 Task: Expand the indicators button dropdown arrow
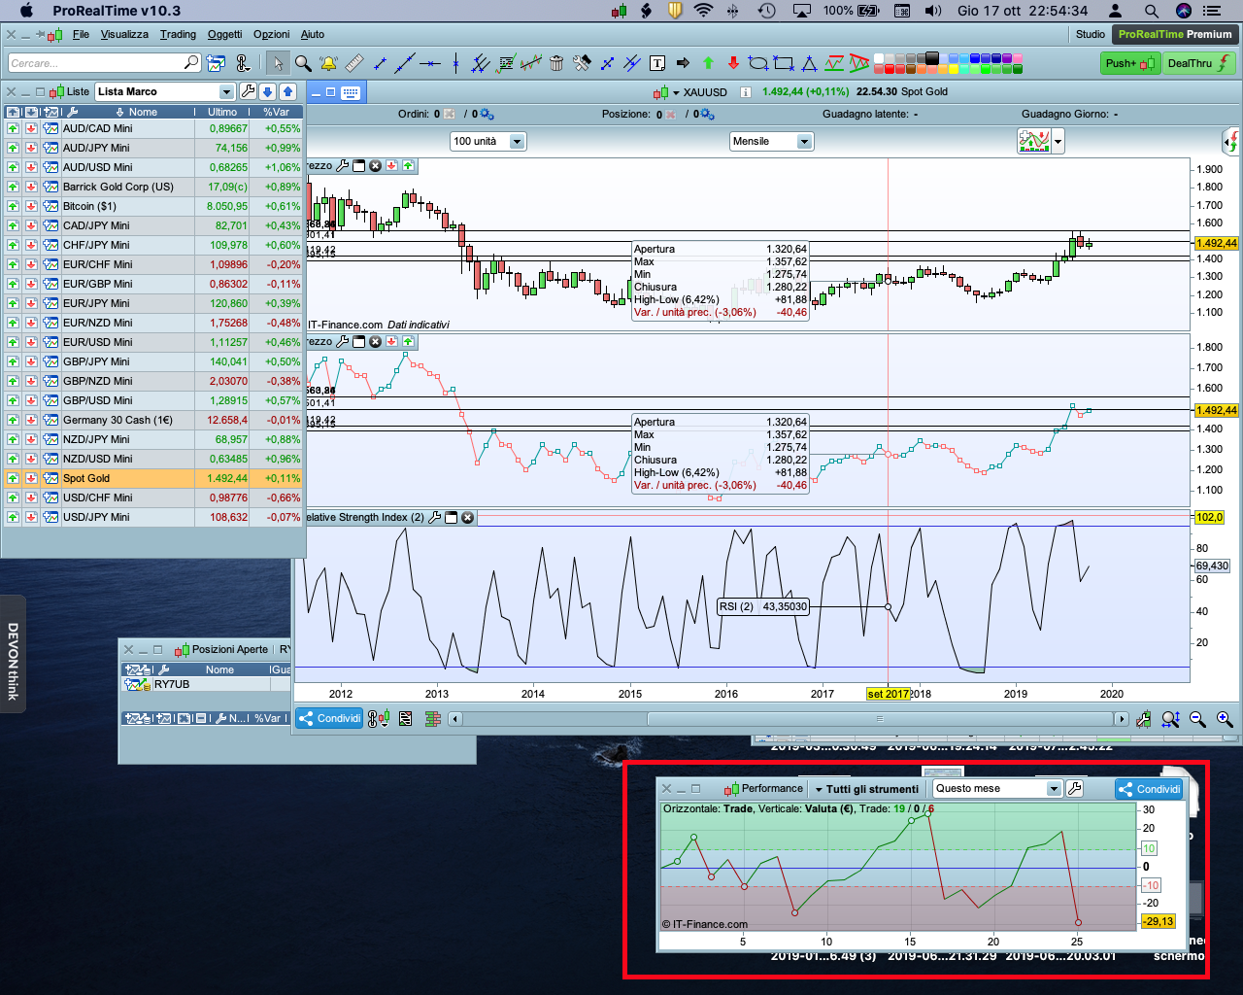1058,142
